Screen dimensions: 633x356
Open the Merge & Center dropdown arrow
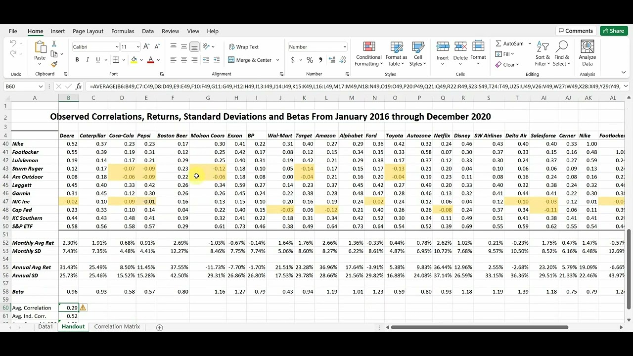coord(277,60)
